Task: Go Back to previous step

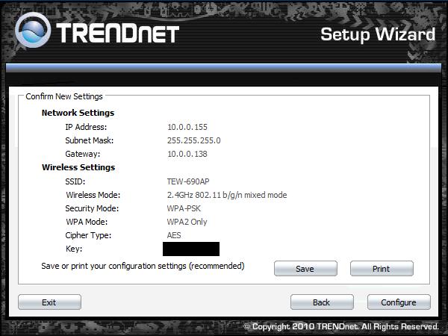Action: coord(322,302)
